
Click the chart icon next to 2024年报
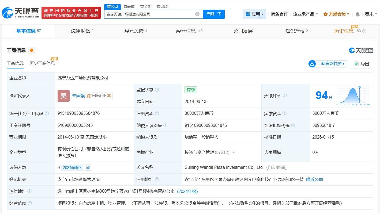[x=88, y=167]
